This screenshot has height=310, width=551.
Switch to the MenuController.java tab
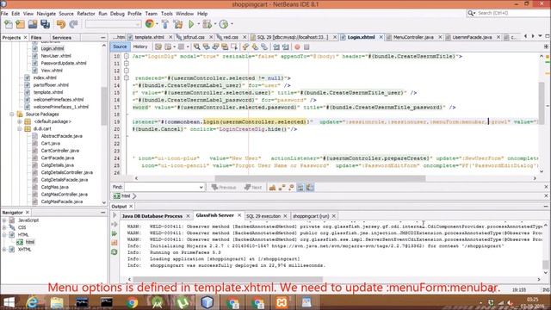click(x=413, y=37)
